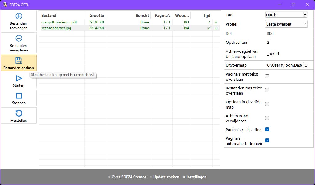This screenshot has height=185, width=315.
Task: Select file scanpdfzonderocr.pdf in list
Action: click(x=59, y=22)
